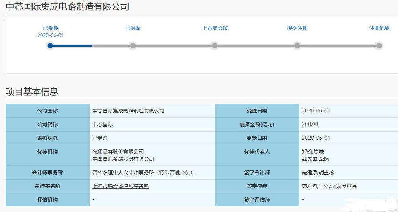Viewport: 398px width, 212px height.
Task: Click the accountants 高建斌,胡玉琢
Action: 318,173
